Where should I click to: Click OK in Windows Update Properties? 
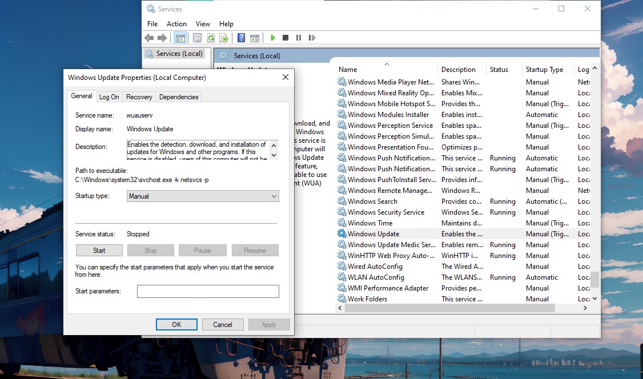click(x=176, y=325)
